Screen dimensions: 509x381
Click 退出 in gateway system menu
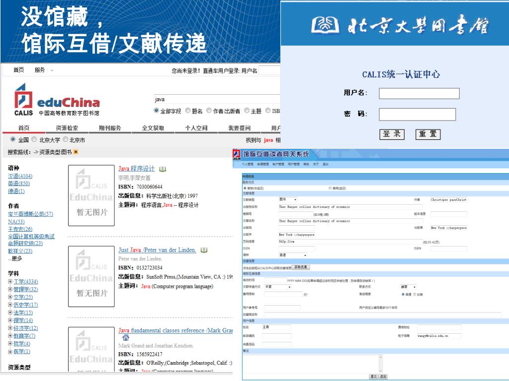[326, 164]
